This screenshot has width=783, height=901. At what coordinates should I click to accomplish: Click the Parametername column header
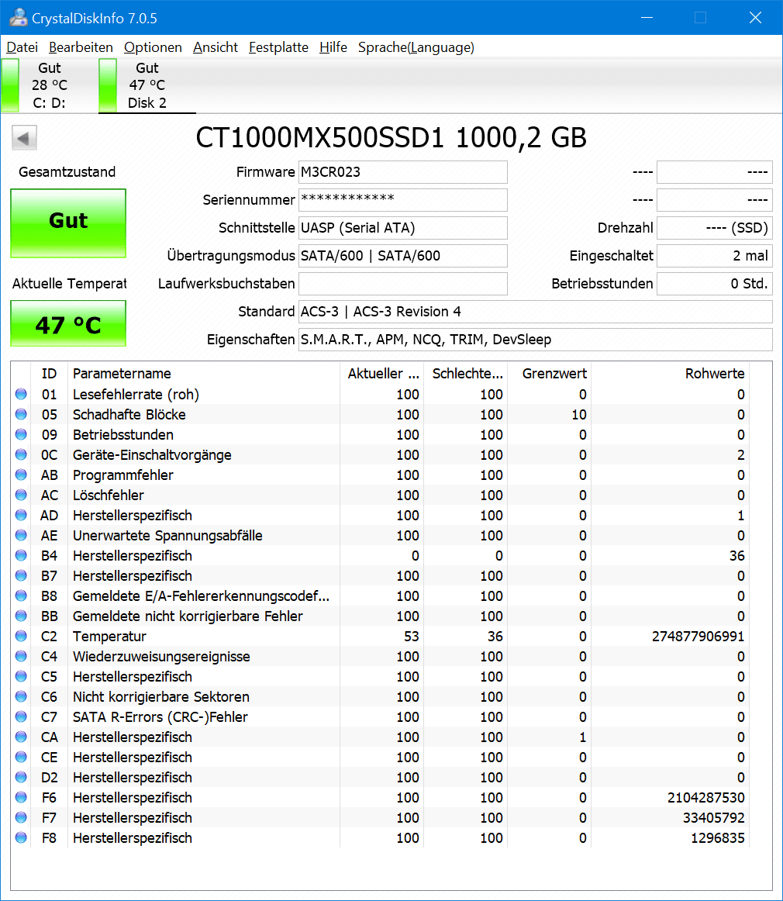(203, 374)
